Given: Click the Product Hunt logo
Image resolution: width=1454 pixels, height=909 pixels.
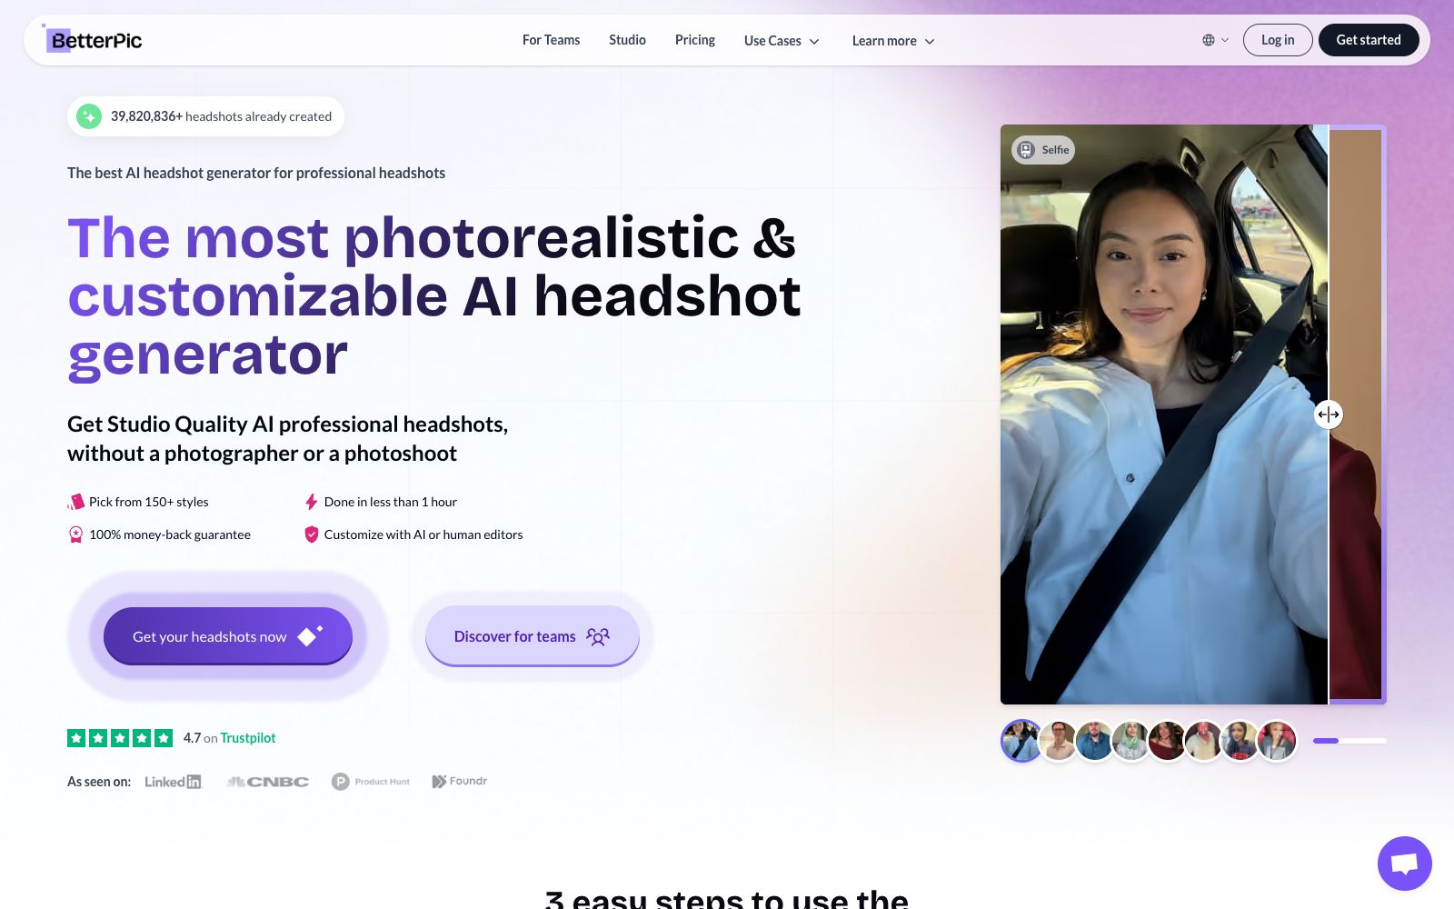Looking at the screenshot, I should coord(371,782).
